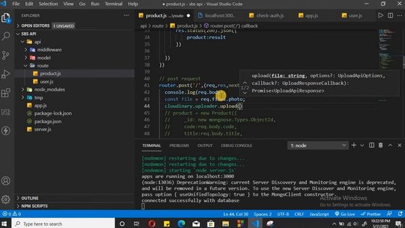This screenshot has height=228, width=405.
Task: Open package.json in the explorer
Action: pyautogui.click(x=48, y=121)
